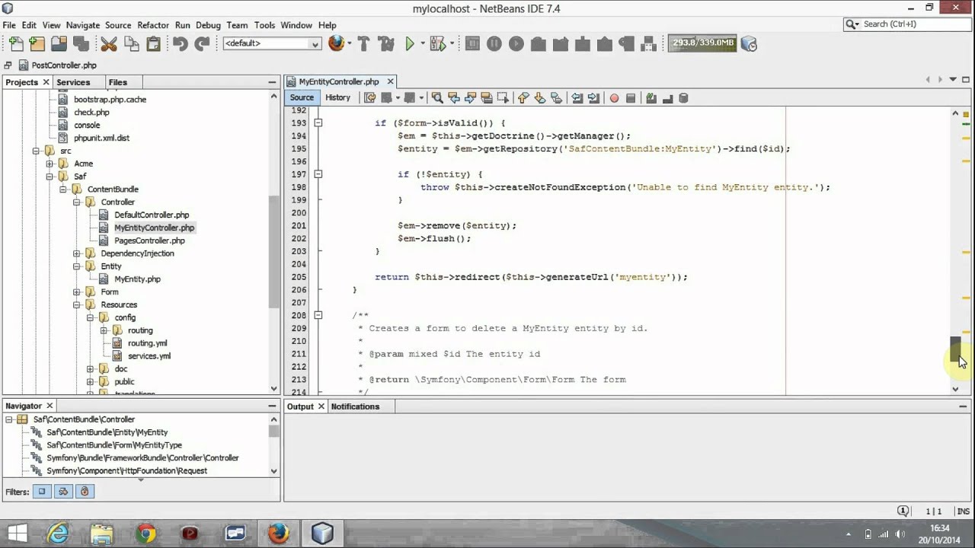Open browser selection Firefox icon in toolbar
Viewport: 975px width, 548px height.
point(336,43)
